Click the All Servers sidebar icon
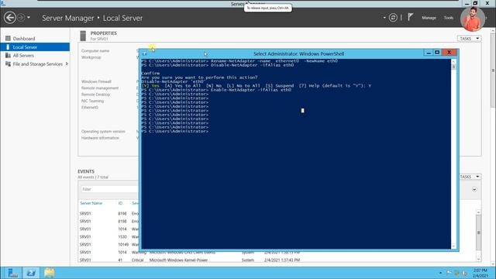Screen dimensions: 496x279 pos(8,55)
